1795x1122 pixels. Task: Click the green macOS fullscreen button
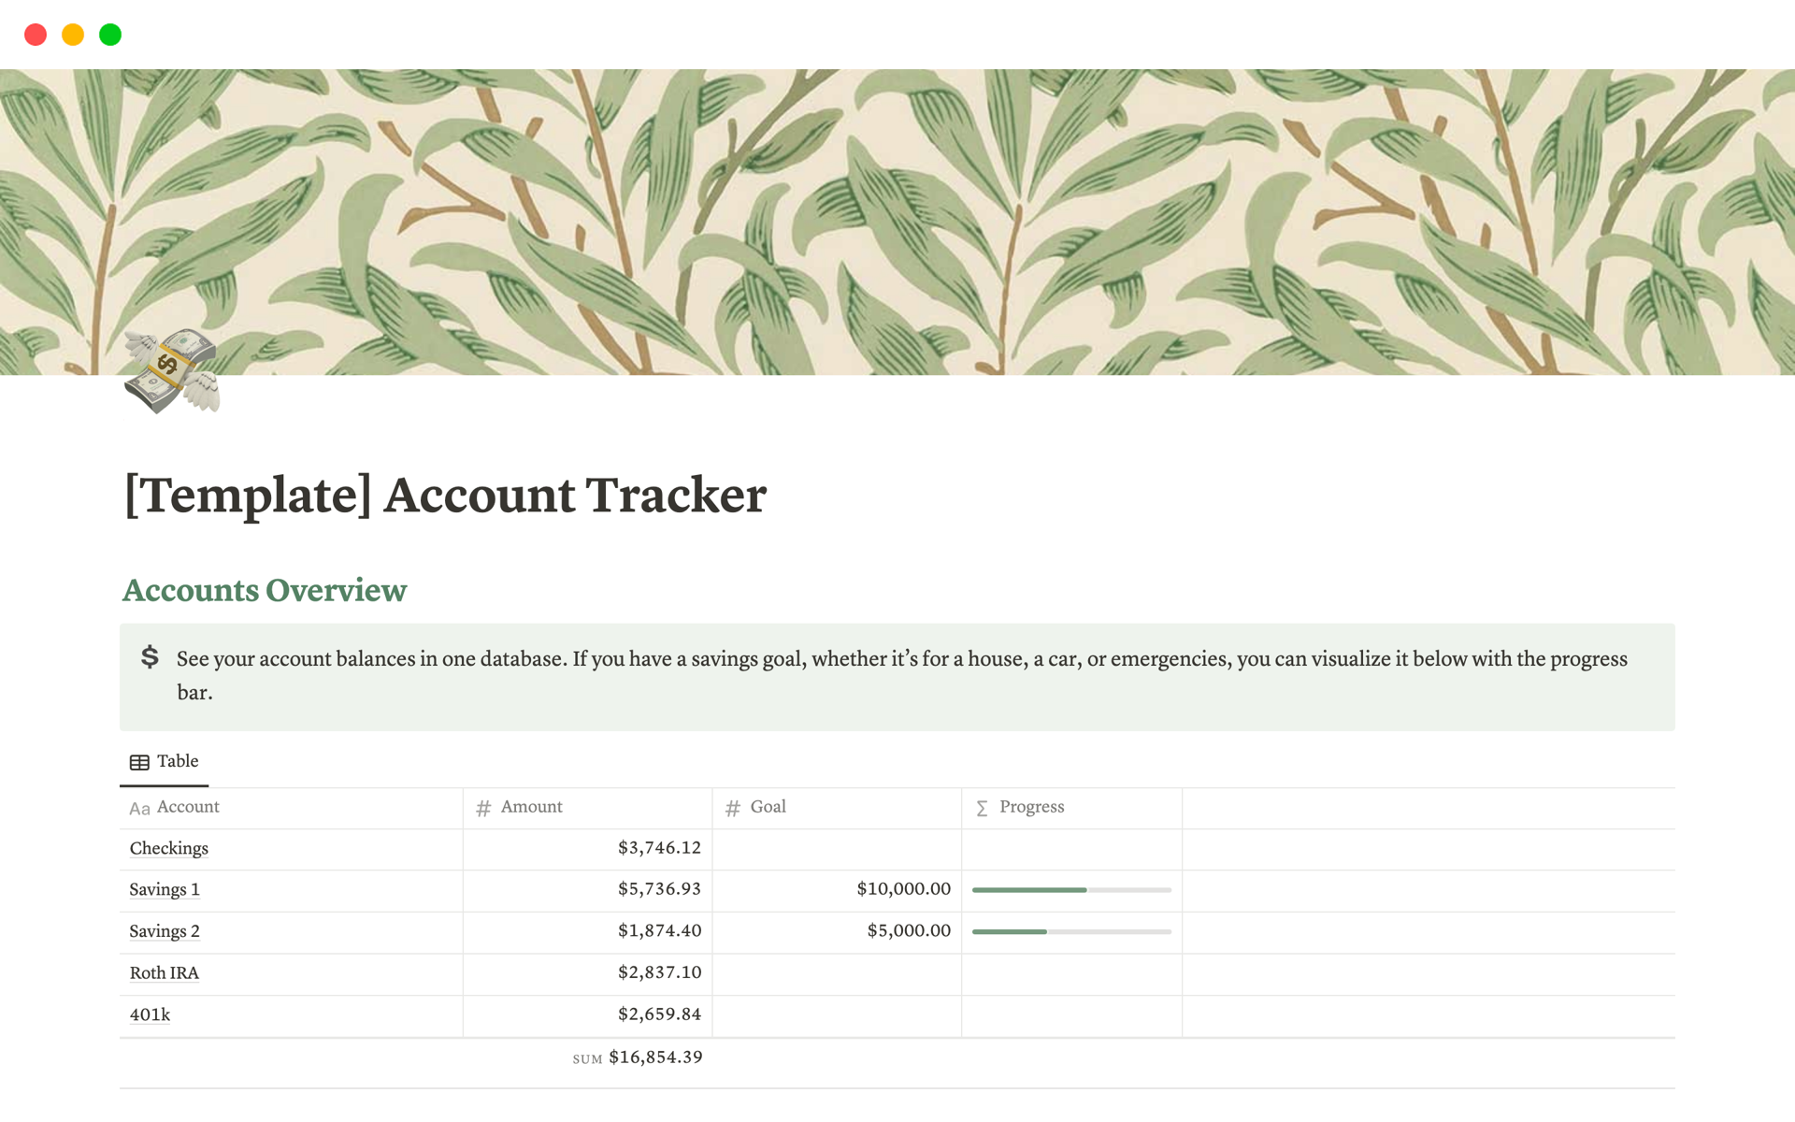pyautogui.click(x=110, y=35)
